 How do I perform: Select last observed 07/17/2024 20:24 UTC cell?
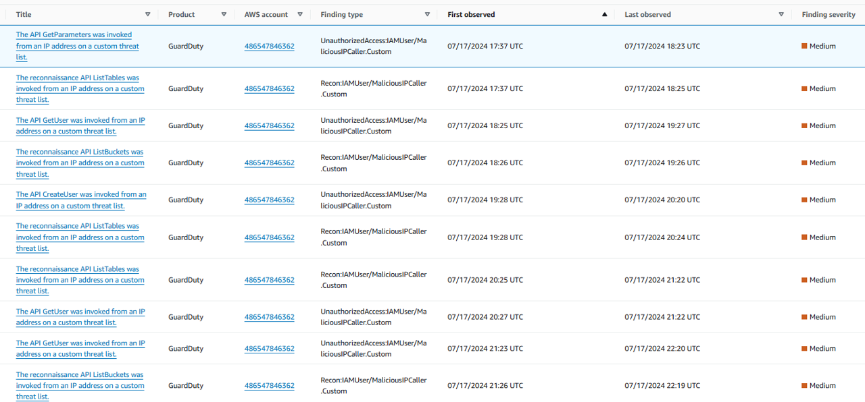pos(662,237)
